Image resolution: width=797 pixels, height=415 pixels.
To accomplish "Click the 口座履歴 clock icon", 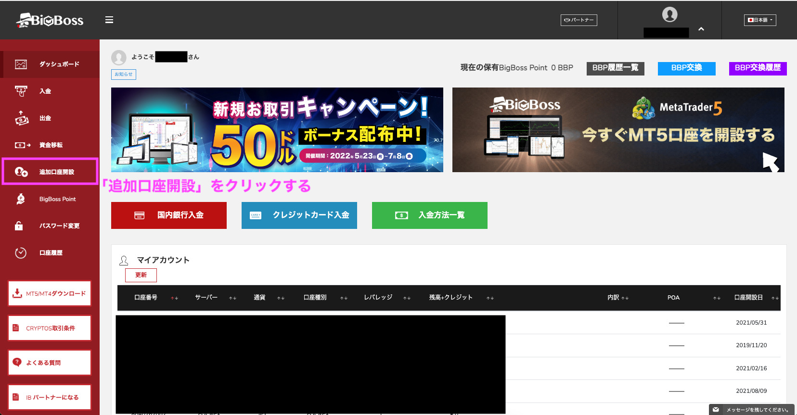I will click(x=21, y=253).
